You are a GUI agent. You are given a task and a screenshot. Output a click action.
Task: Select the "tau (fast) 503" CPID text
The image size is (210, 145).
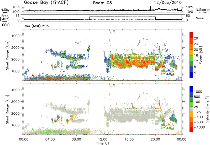(36, 26)
